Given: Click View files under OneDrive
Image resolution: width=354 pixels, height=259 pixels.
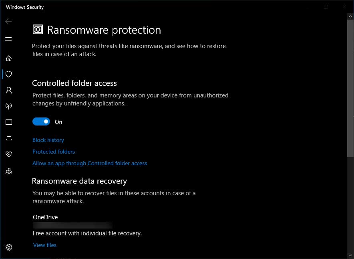Looking at the screenshot, I should pyautogui.click(x=44, y=245).
